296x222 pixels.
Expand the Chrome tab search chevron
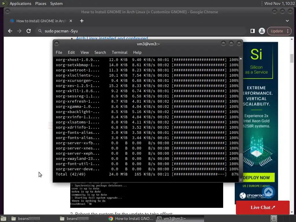pyautogui.click(x=287, y=21)
